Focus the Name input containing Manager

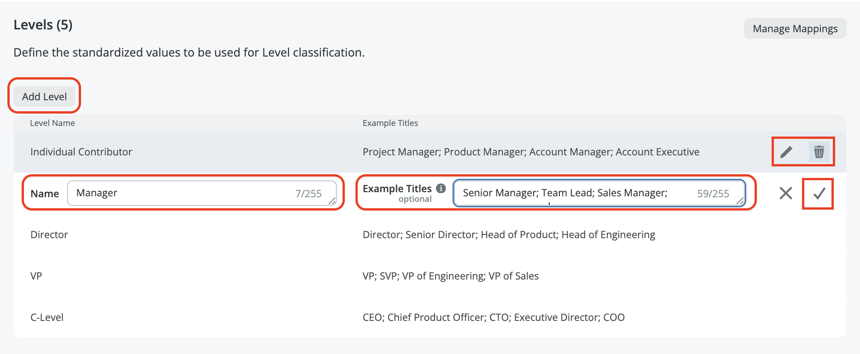(x=184, y=193)
